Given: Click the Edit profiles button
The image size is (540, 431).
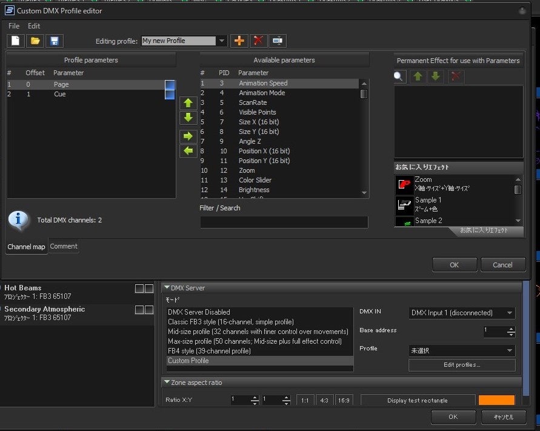Looking at the screenshot, I should pyautogui.click(x=462, y=365).
